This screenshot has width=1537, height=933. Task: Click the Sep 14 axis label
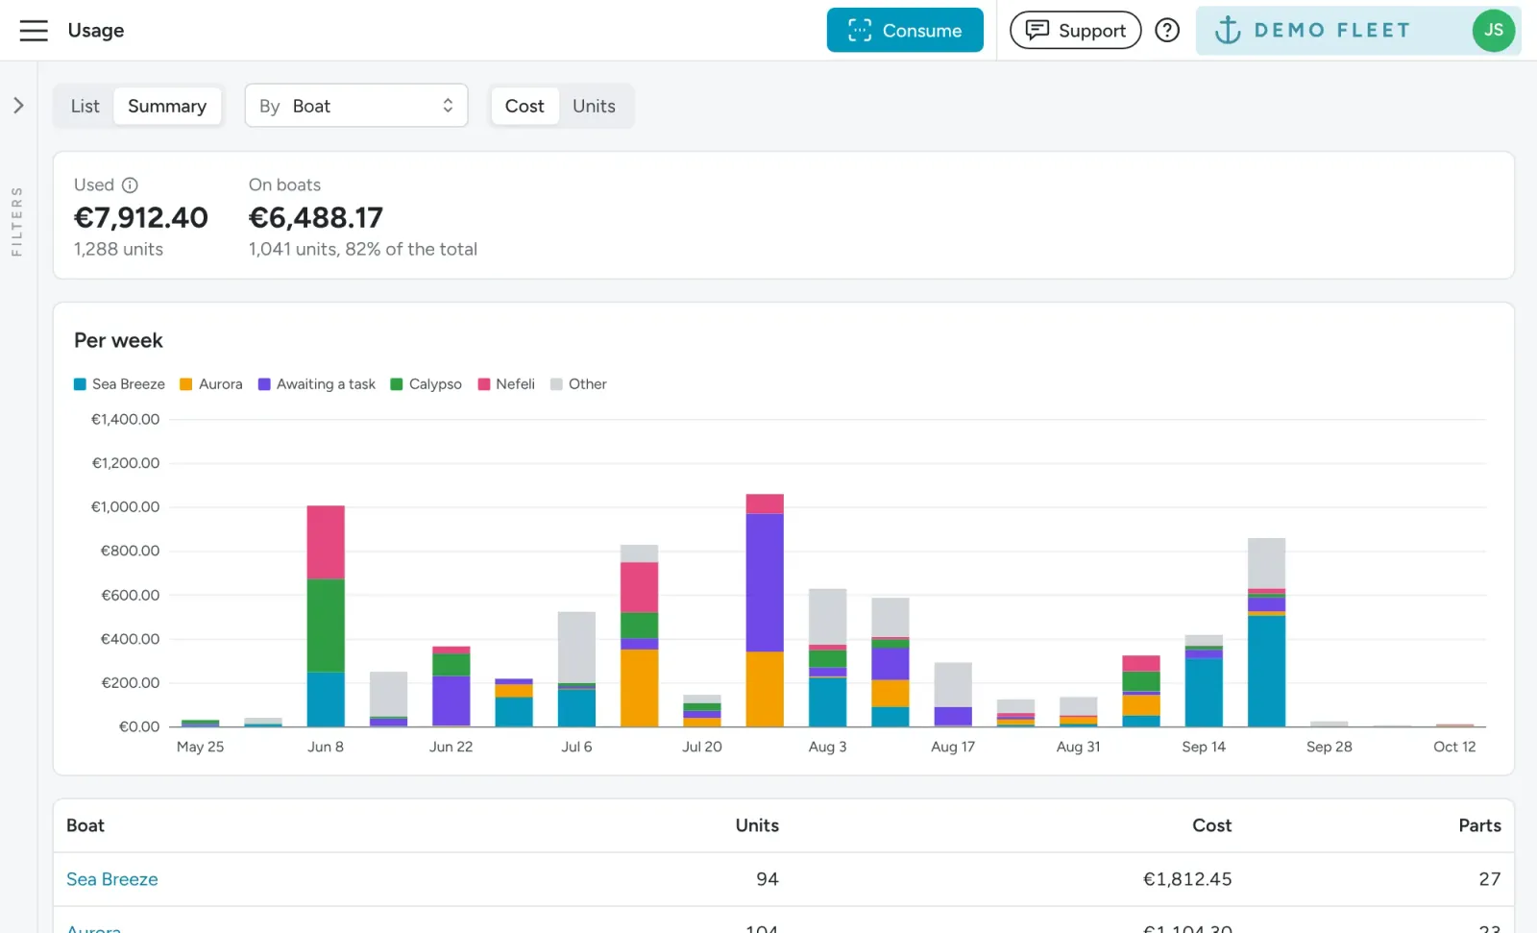1204,747
